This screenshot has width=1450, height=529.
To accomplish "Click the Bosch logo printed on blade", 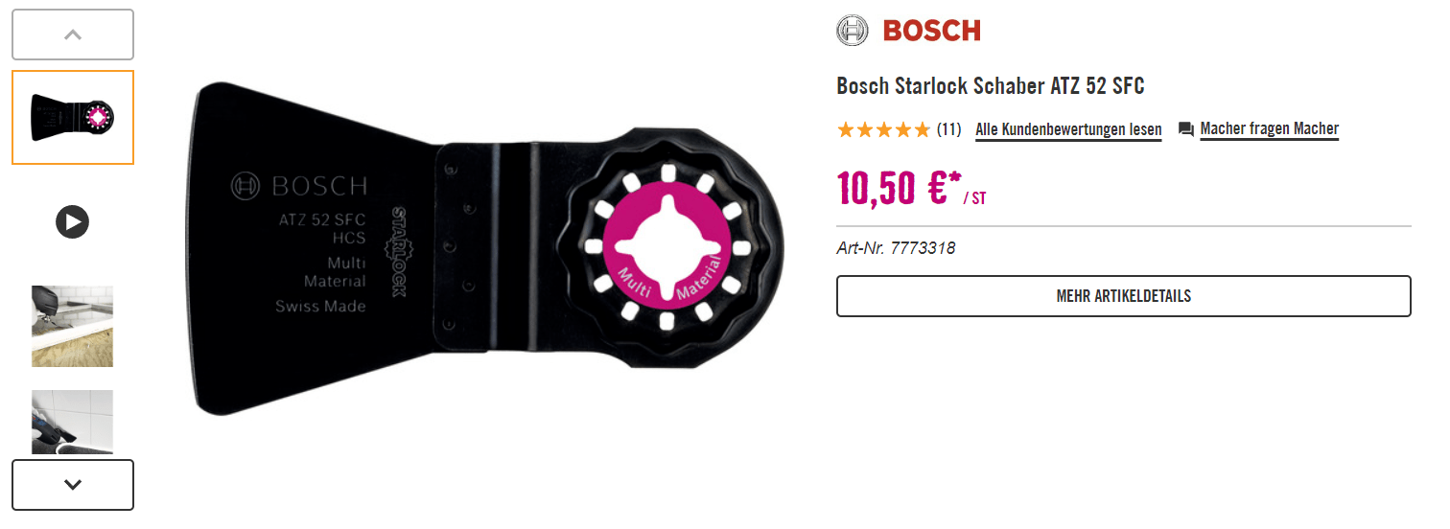I will [298, 185].
